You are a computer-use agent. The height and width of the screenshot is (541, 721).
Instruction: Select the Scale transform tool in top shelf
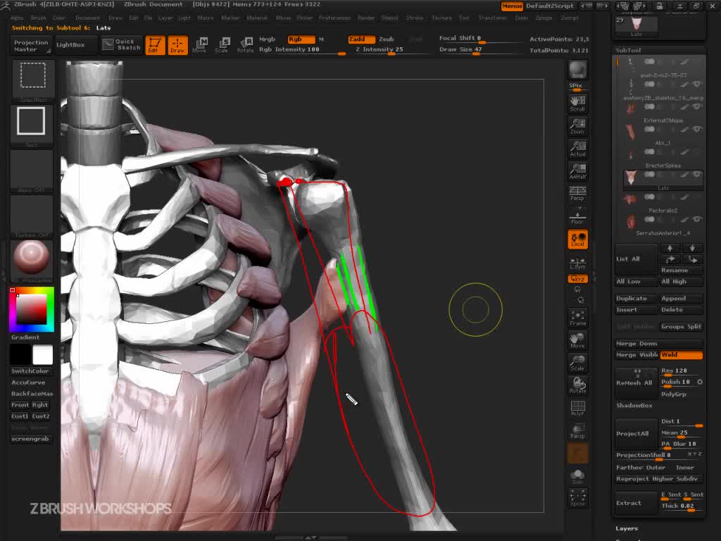point(222,45)
